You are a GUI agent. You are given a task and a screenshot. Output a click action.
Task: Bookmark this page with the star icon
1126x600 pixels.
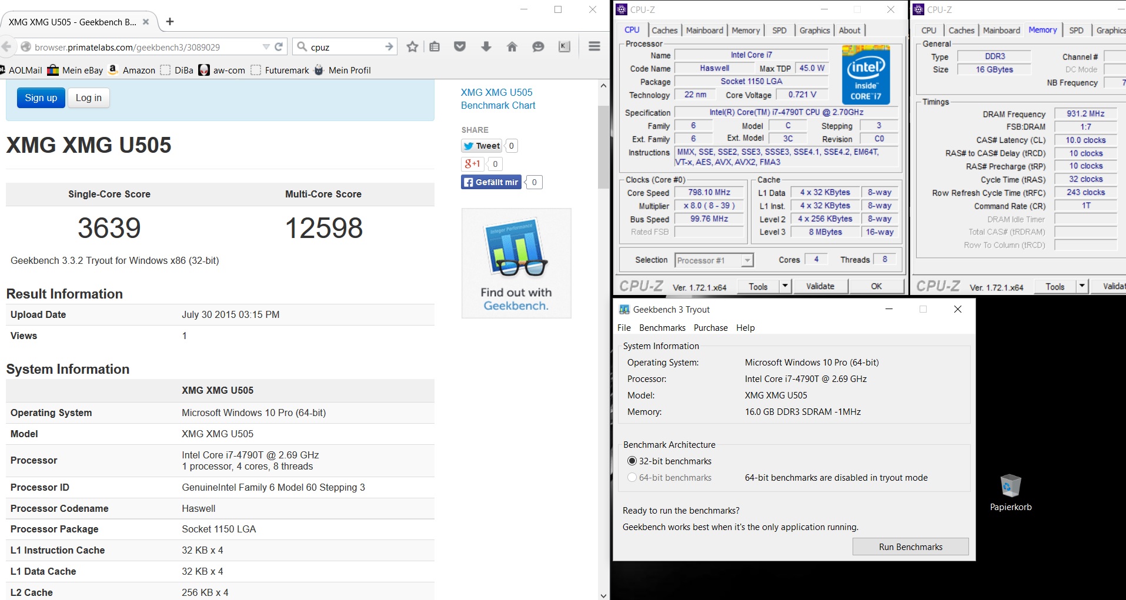[x=413, y=47]
